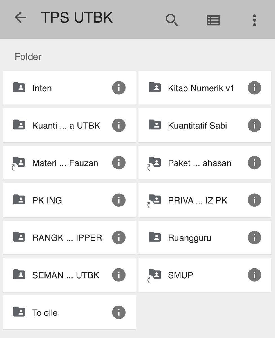
Task: Open the SEMAN ... UTBK folder
Action: pyautogui.click(x=69, y=275)
